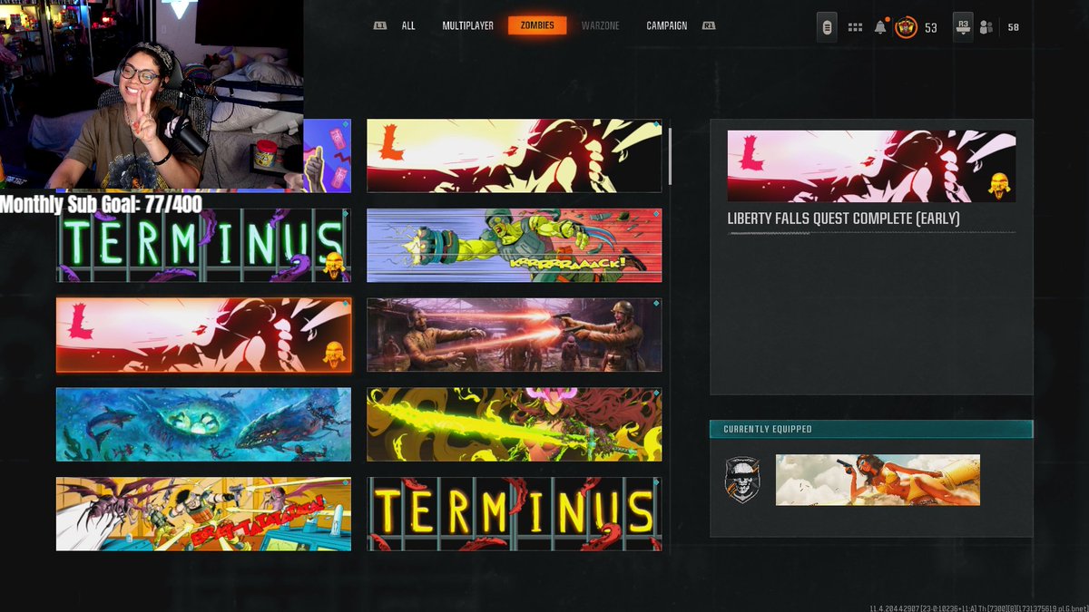Select the highlighted ZOMBIES tab
This screenshot has width=1089, height=612.
tap(537, 26)
